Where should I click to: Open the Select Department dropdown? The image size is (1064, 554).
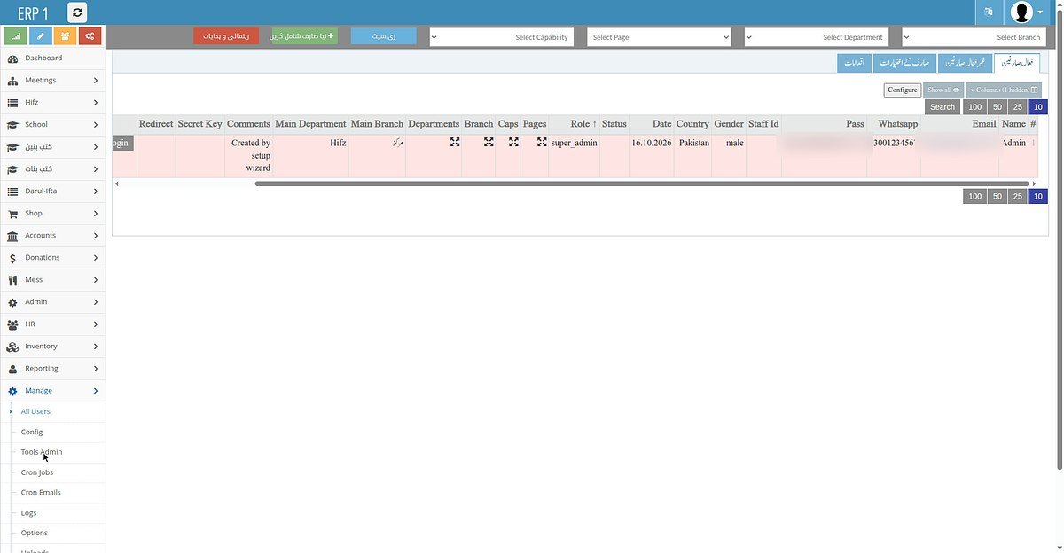coord(817,37)
